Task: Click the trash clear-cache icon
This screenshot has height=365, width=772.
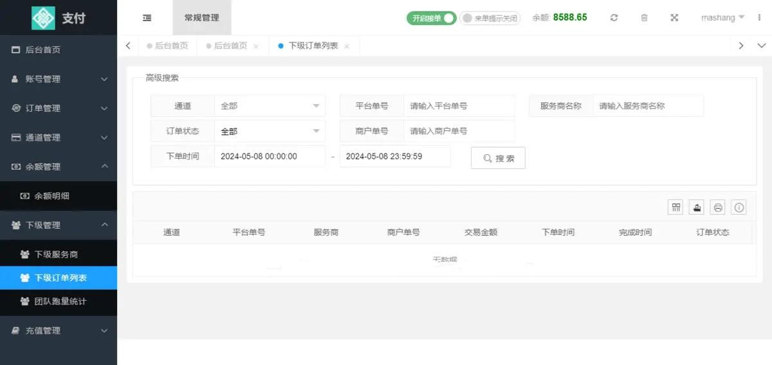Action: click(x=644, y=18)
